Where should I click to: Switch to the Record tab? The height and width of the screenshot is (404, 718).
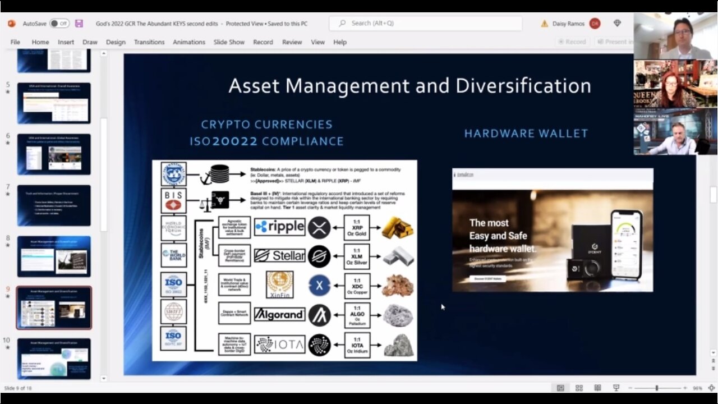pyautogui.click(x=263, y=42)
